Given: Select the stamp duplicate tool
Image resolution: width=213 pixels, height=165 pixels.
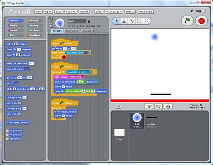Looking at the screenshot, I should 124,21.
